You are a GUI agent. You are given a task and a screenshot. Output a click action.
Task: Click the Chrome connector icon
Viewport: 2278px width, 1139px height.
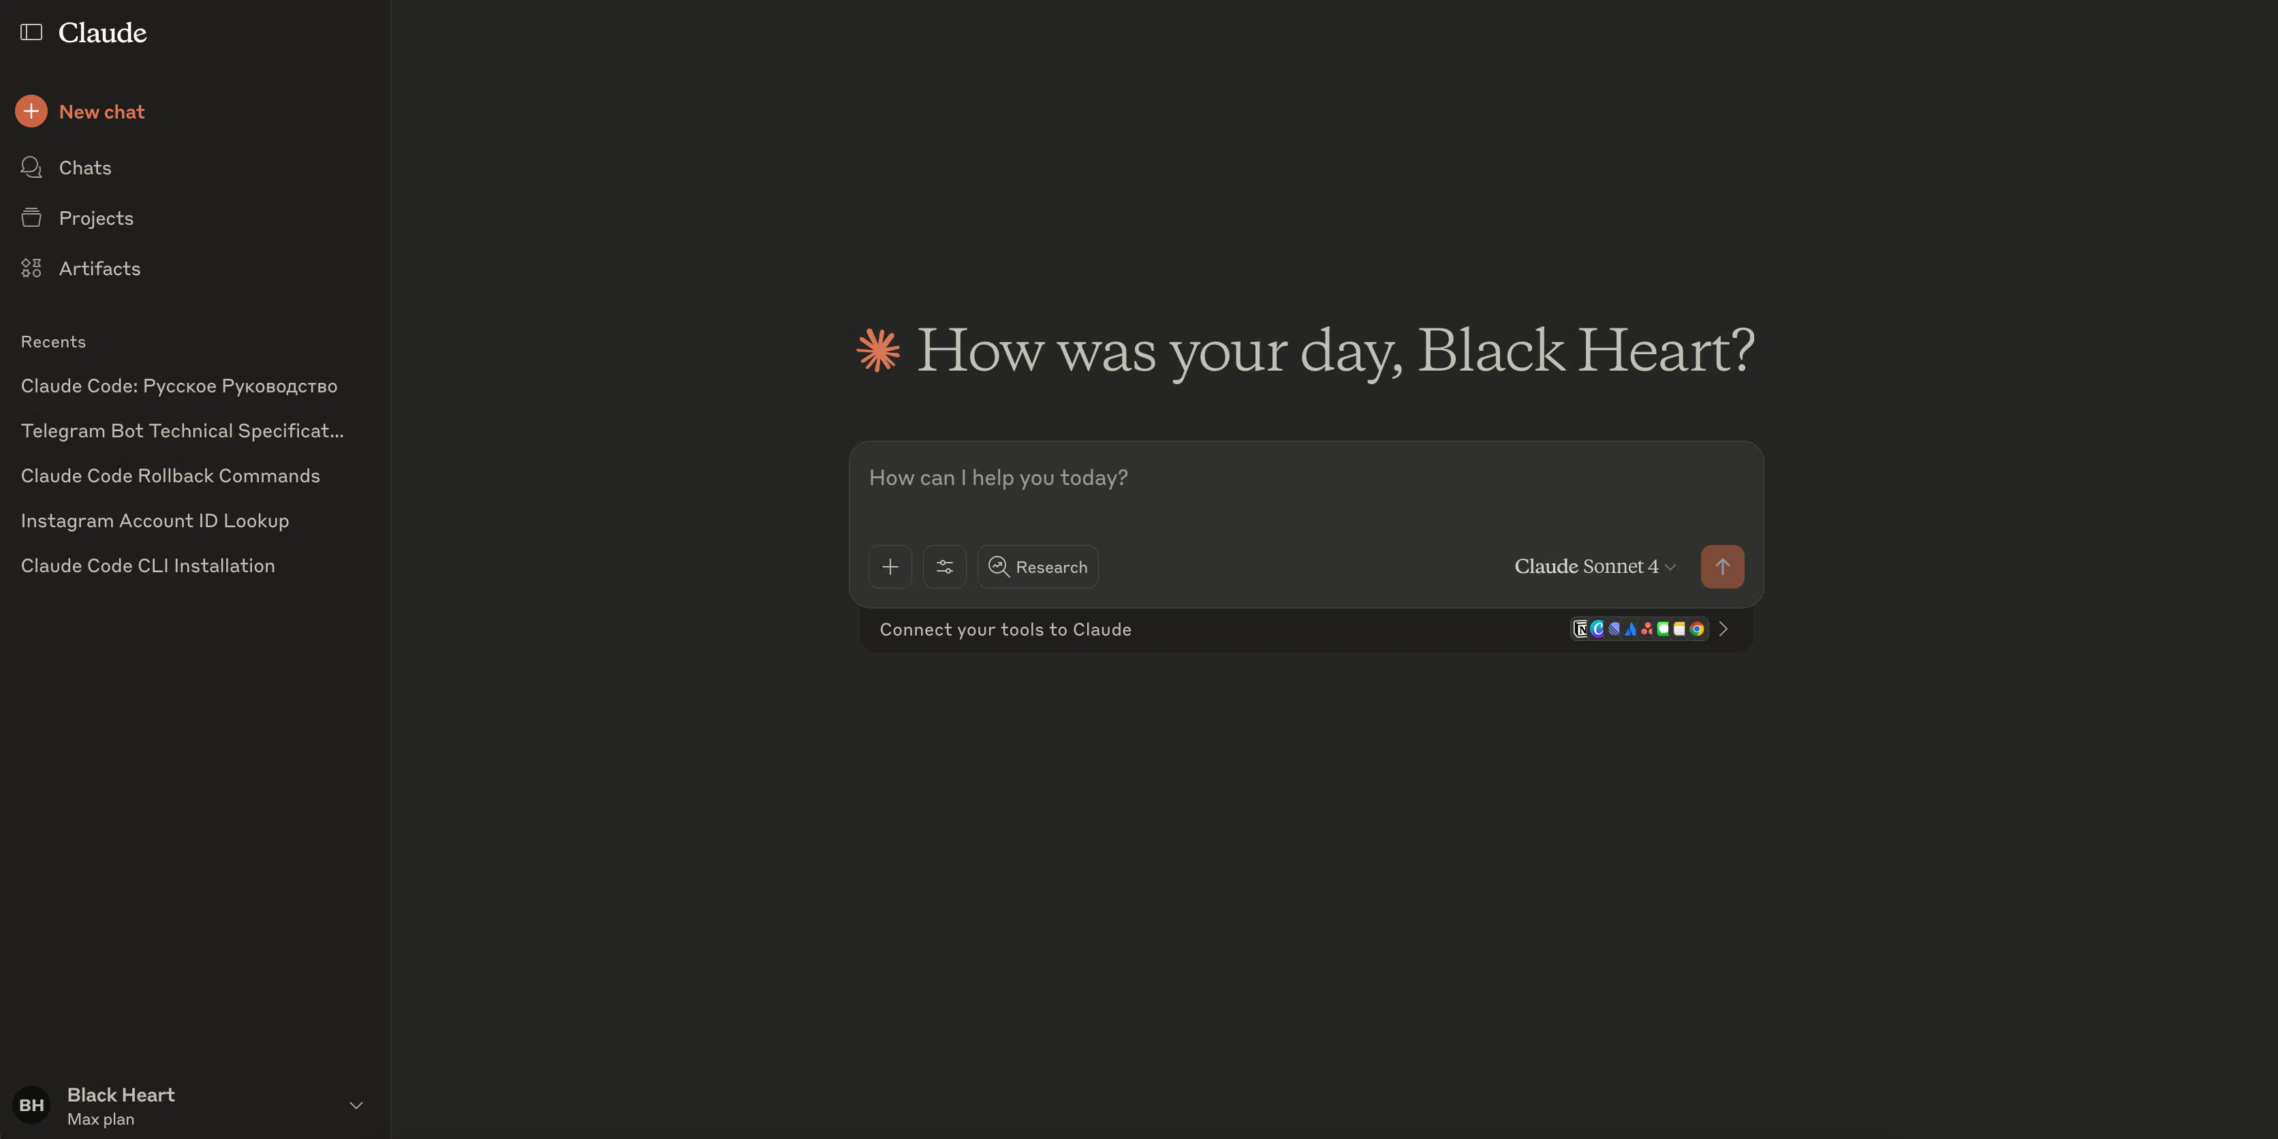click(x=1697, y=629)
